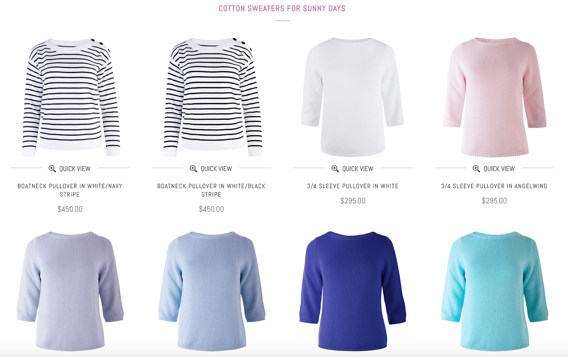This screenshot has height=357, width=568.
Task: Select the royal blue 3/4 sleeve sweater image
Action: tap(353, 291)
